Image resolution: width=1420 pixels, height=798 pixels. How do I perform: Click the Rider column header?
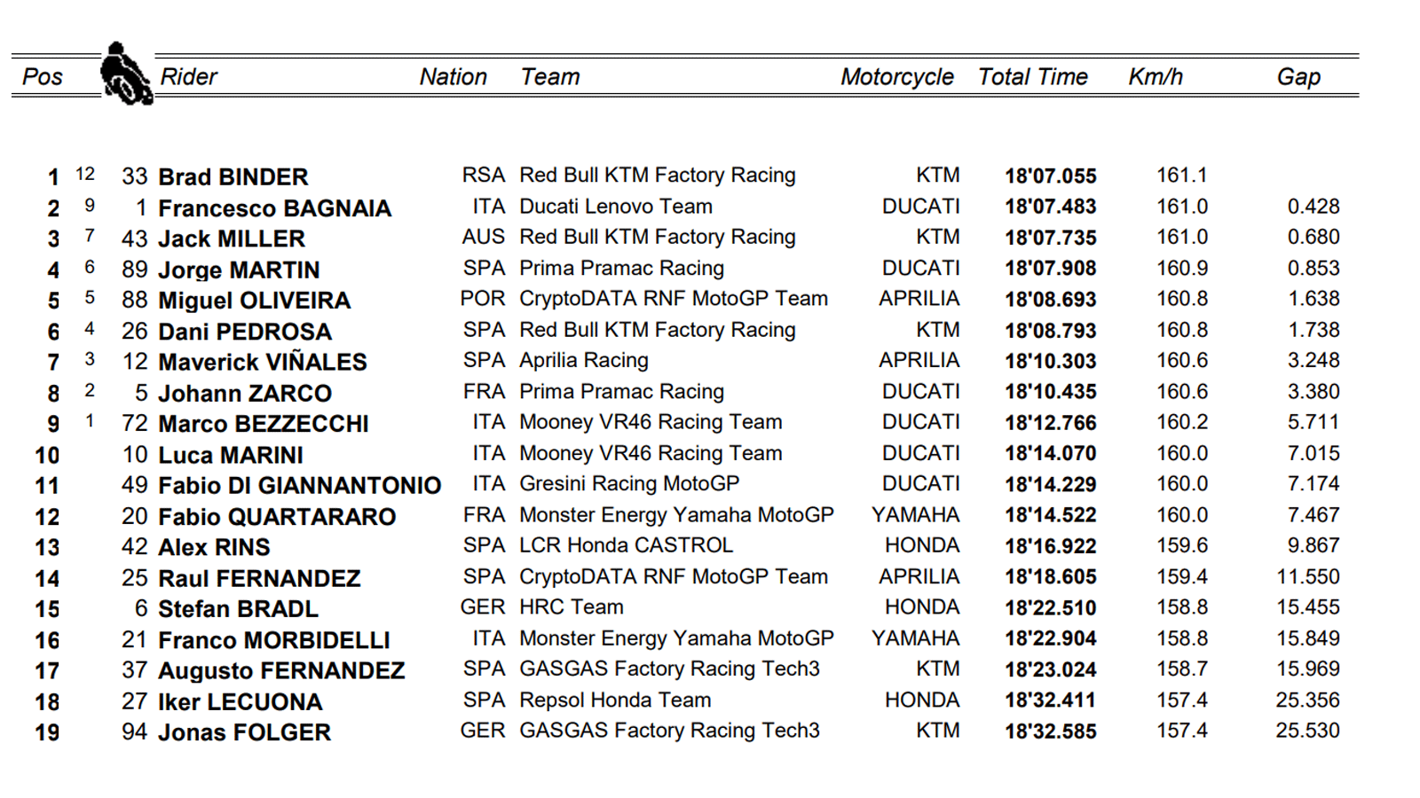[189, 77]
